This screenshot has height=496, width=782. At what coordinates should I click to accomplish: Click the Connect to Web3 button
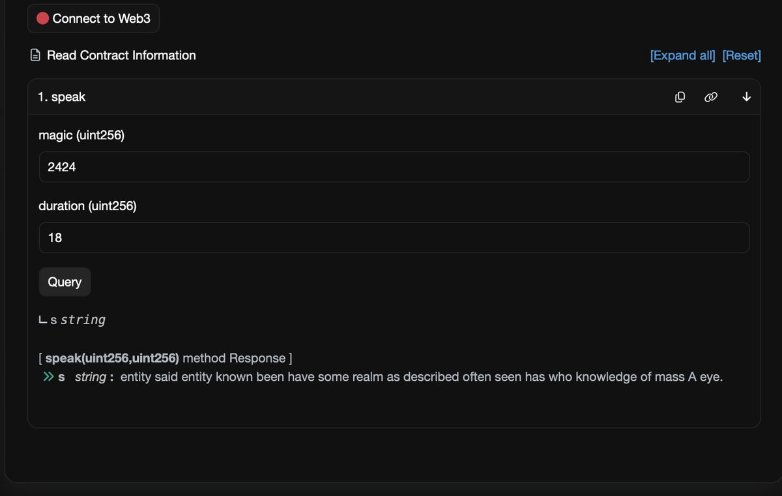[x=93, y=18]
